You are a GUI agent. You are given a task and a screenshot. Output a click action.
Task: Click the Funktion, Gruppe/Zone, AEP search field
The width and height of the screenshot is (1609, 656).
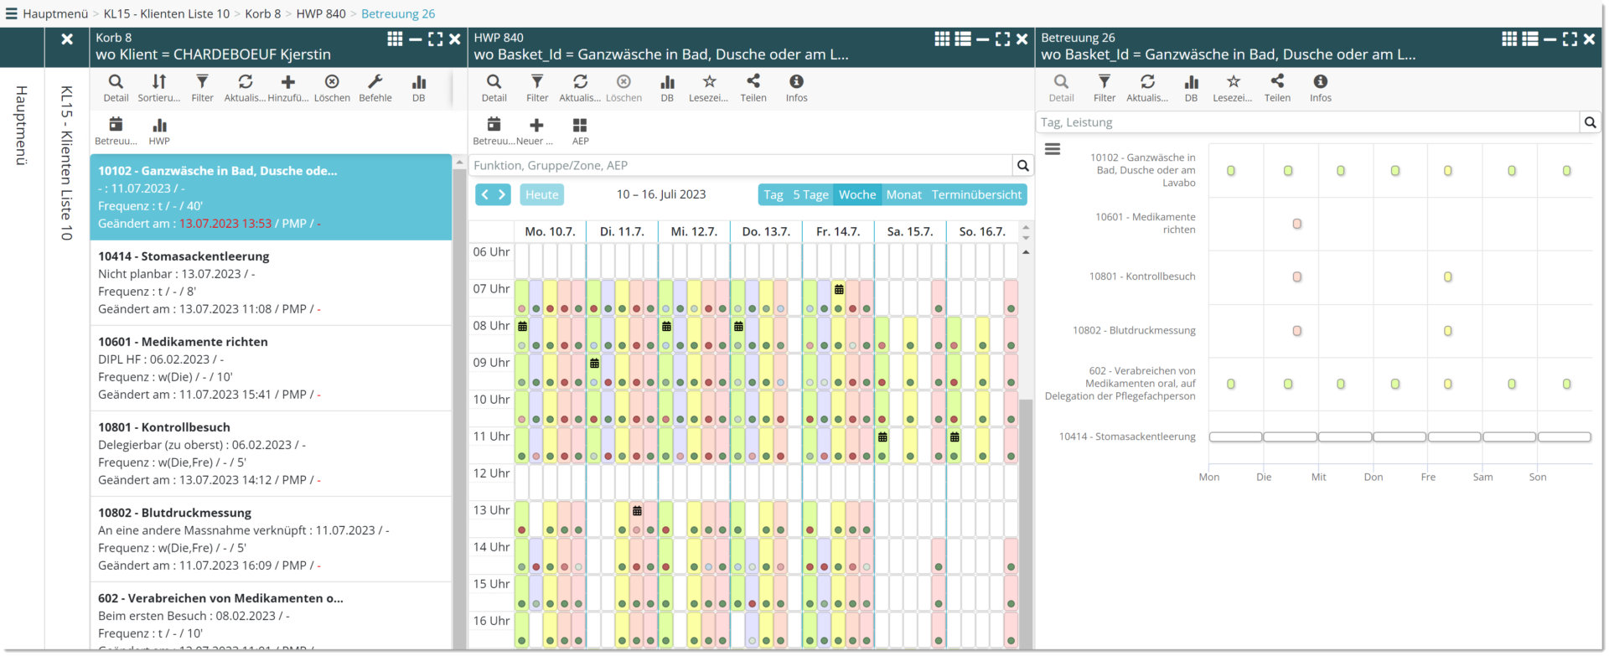740,165
